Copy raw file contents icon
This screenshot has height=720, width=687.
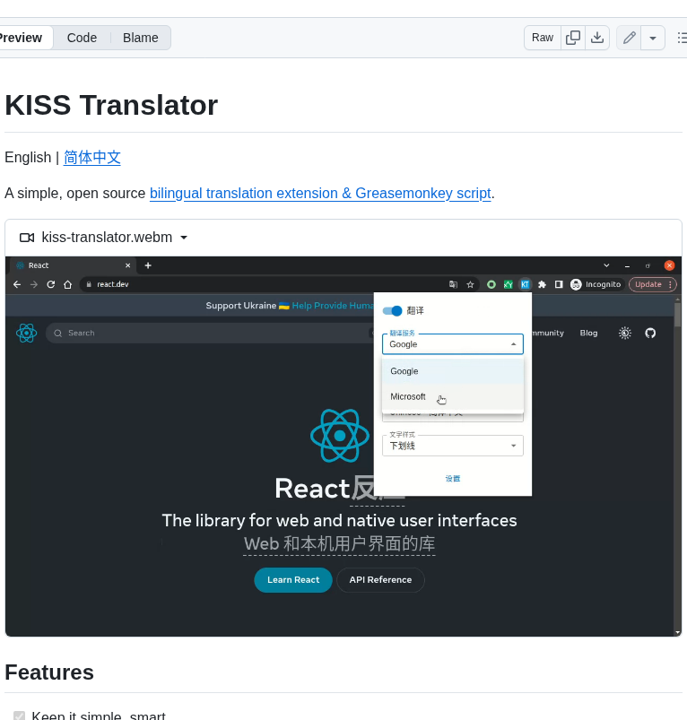tap(573, 38)
